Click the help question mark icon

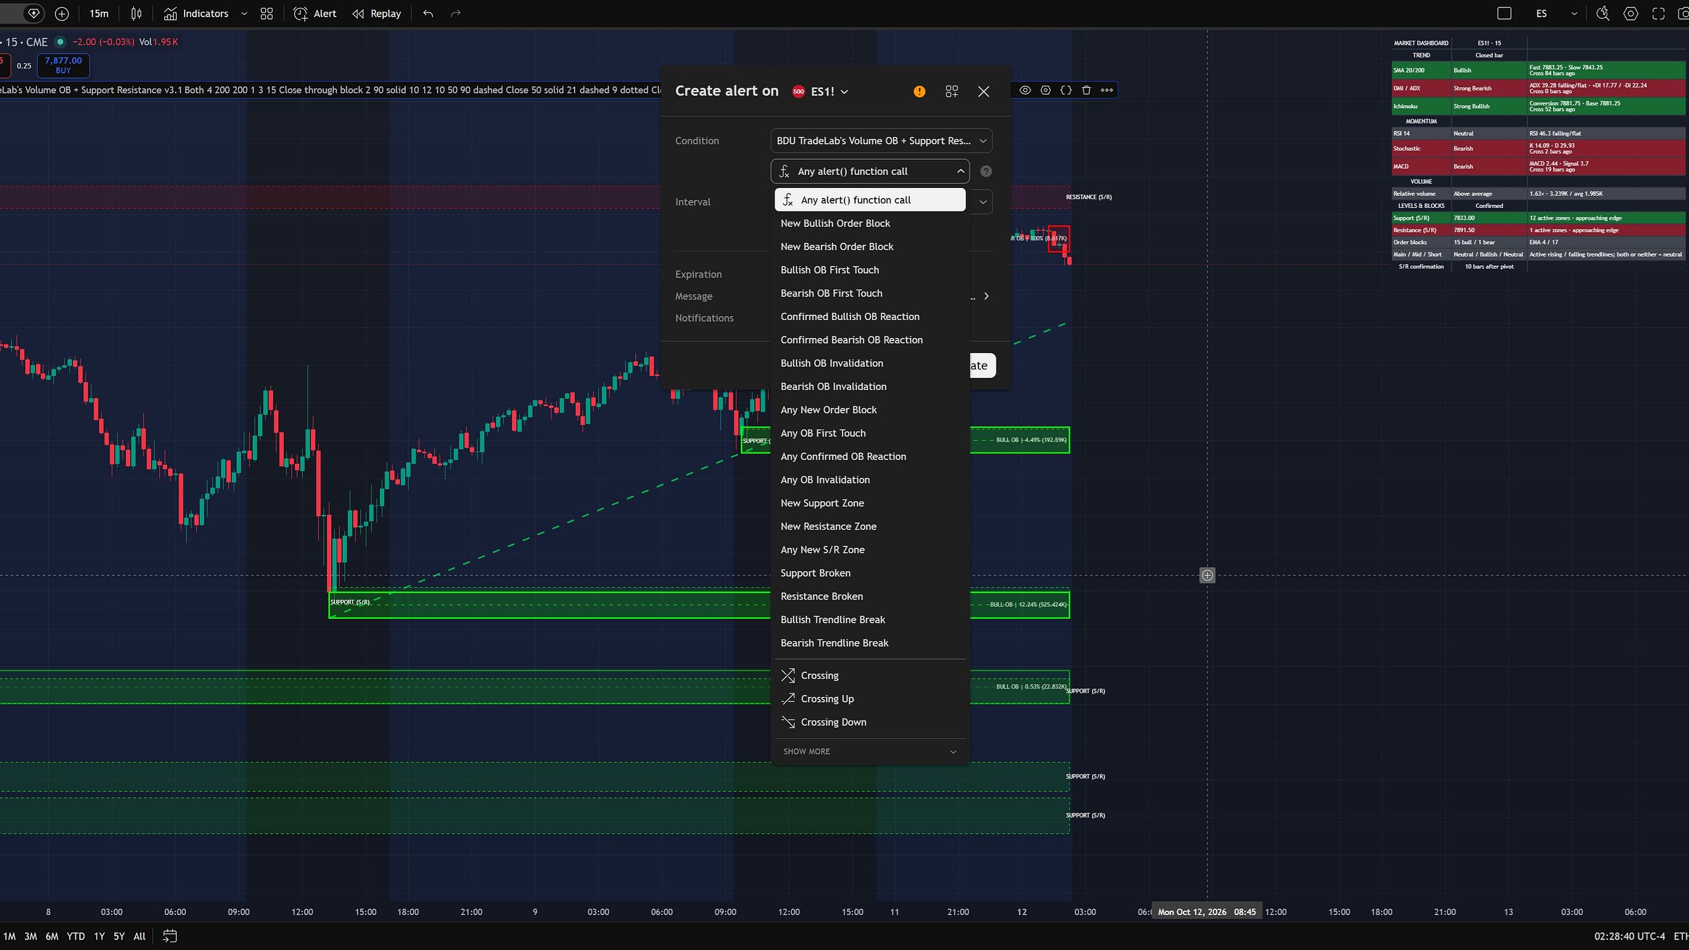pos(986,172)
